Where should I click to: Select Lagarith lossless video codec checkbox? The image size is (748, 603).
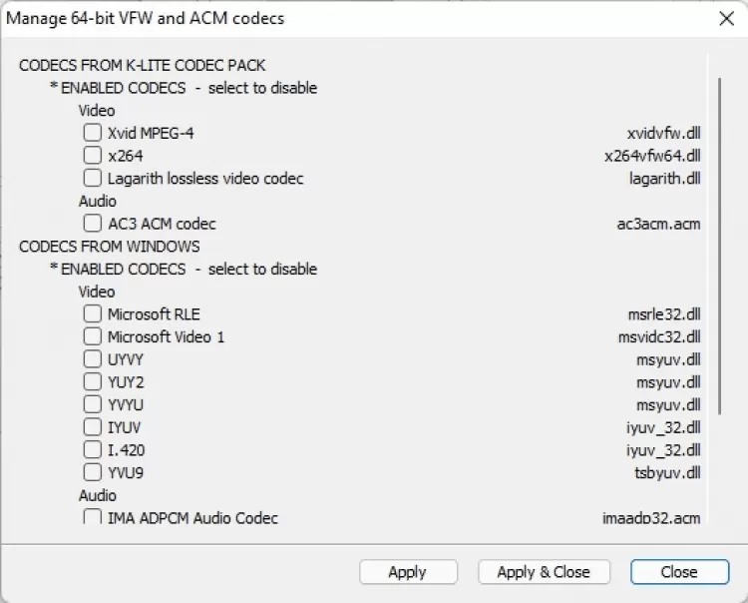[93, 178]
